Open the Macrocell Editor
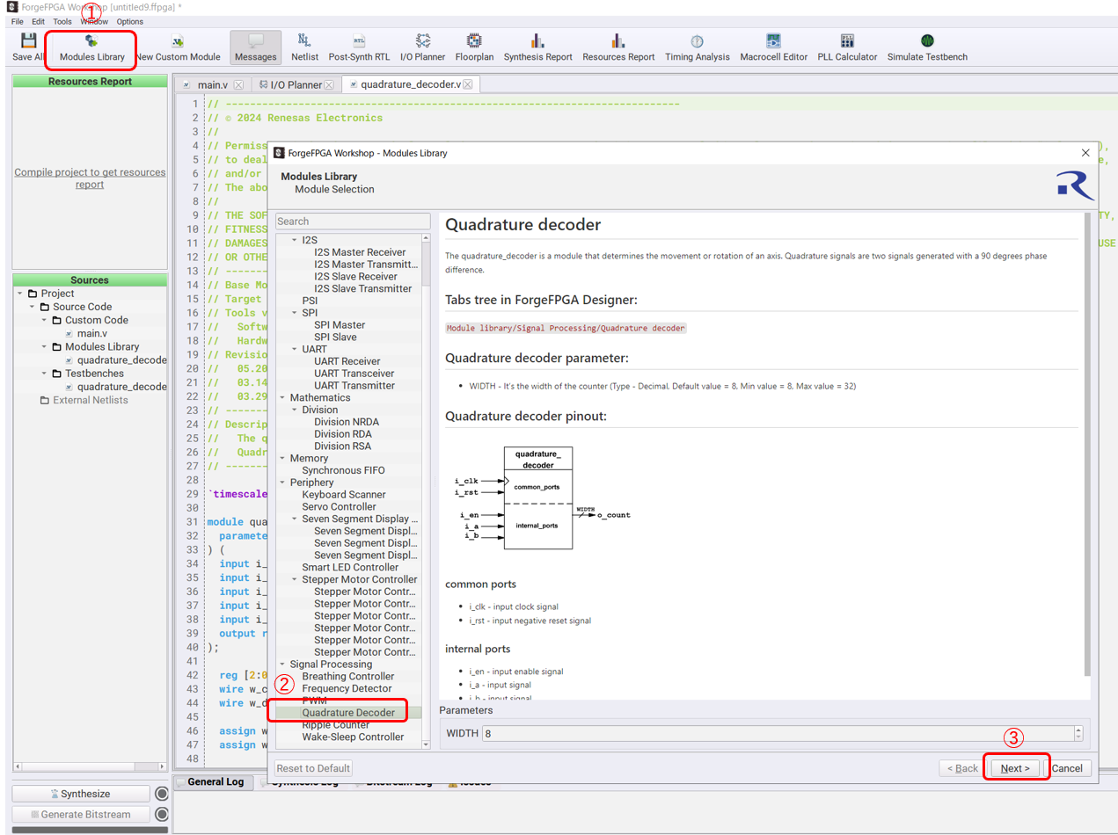 click(x=773, y=47)
